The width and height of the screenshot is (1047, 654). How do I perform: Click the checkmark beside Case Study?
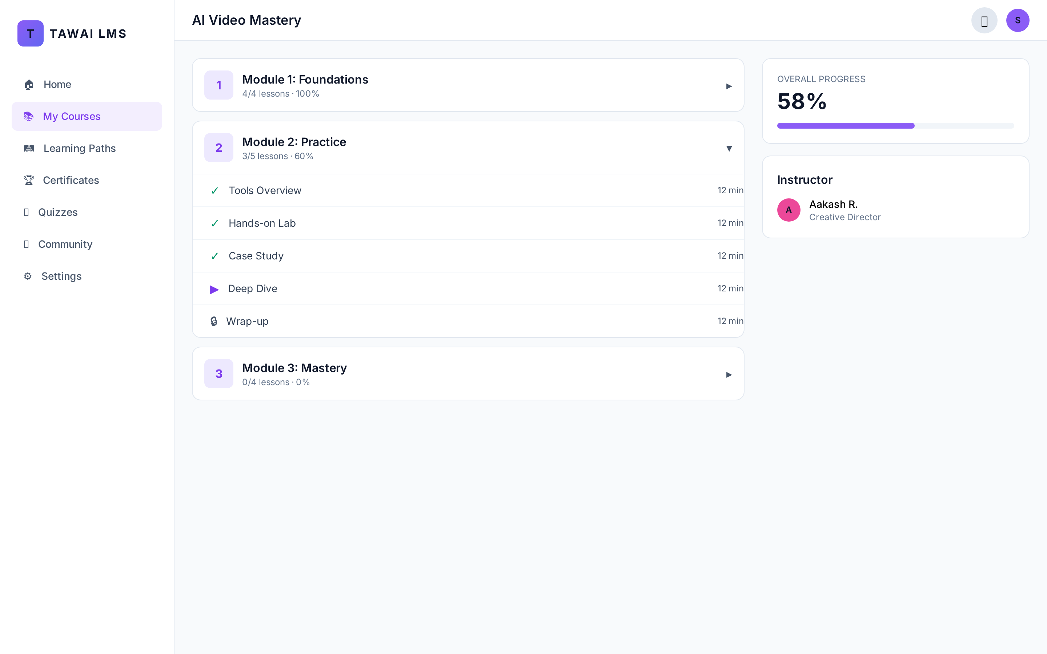pos(214,256)
